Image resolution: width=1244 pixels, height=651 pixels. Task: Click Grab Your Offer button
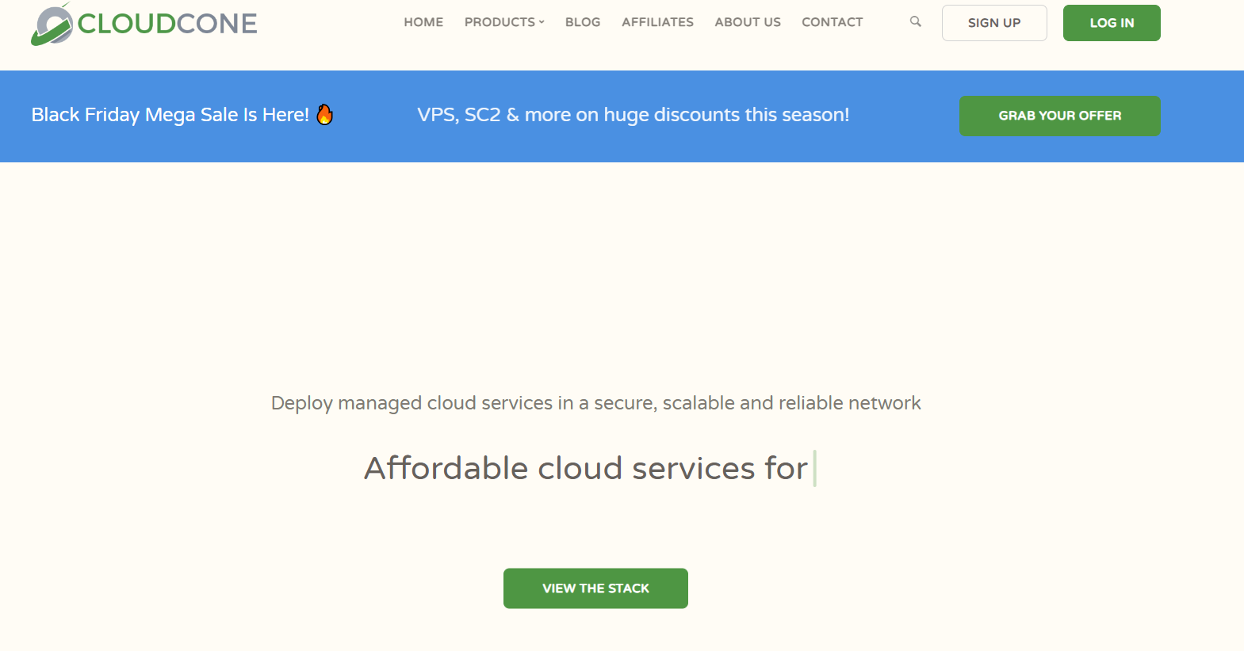click(1060, 116)
